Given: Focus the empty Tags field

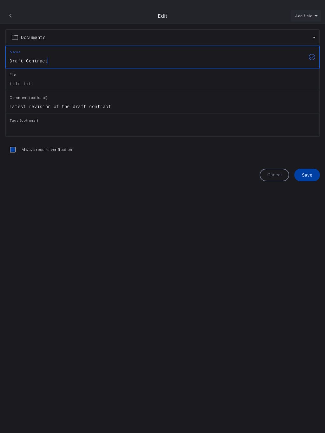Looking at the screenshot, I should click(159, 129).
